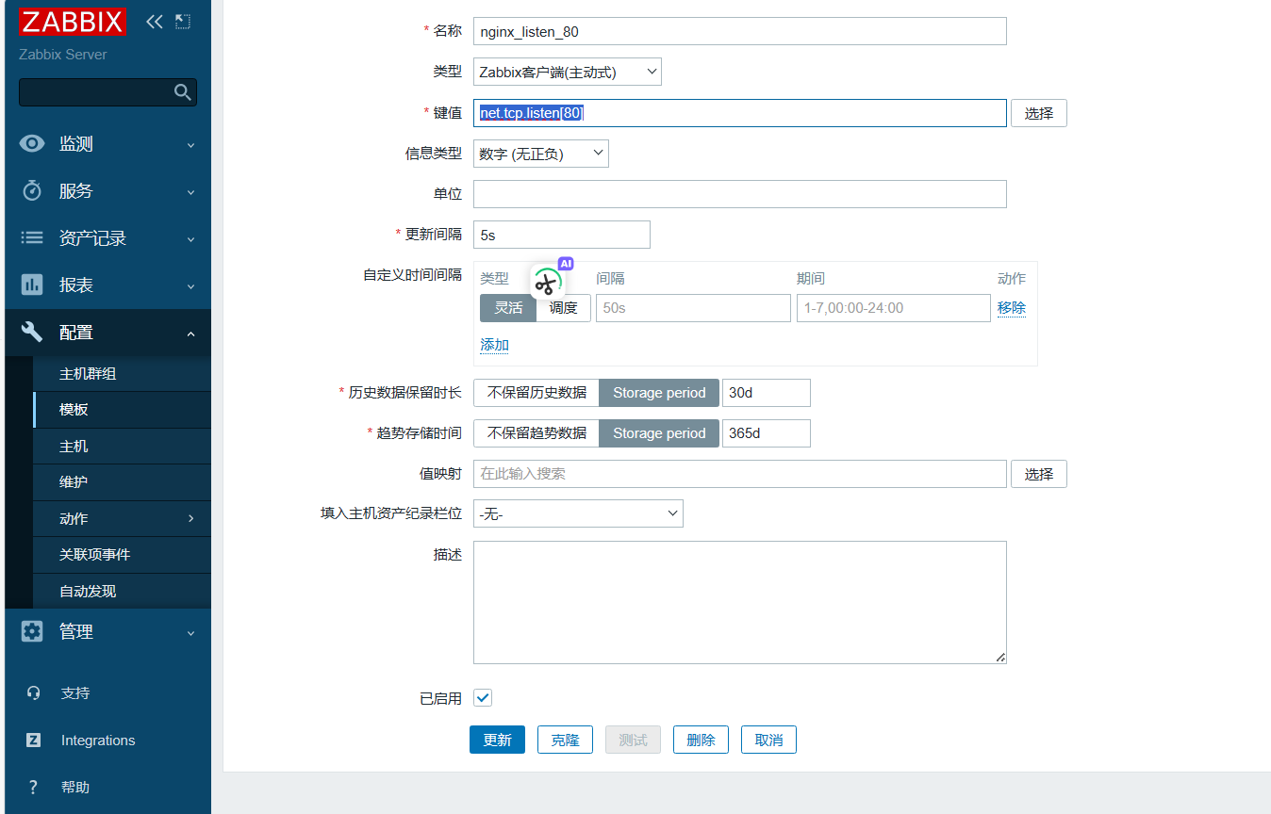Screen dimensions: 1271x814
Task: Click the 监测 eye icon
Action: pos(32,144)
